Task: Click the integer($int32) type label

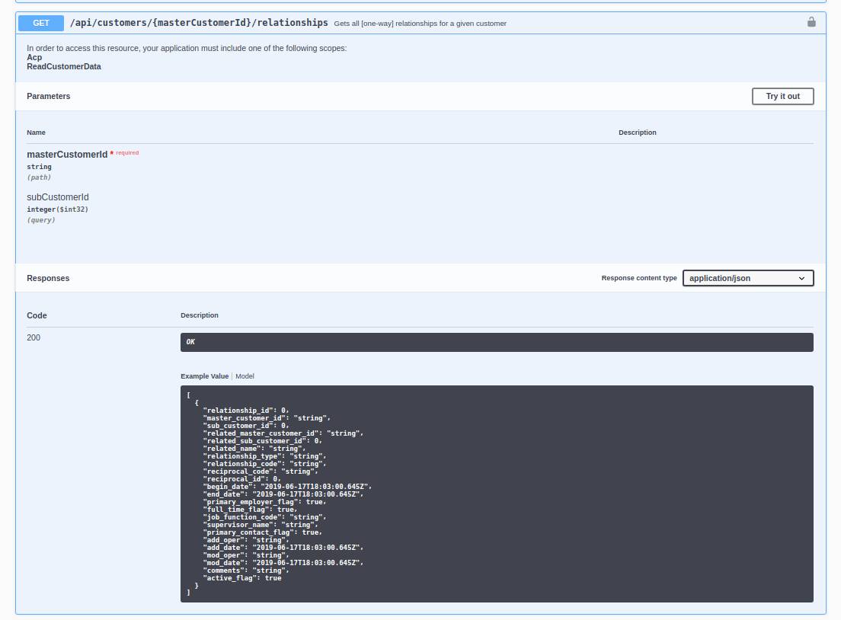Action: [x=57, y=209]
